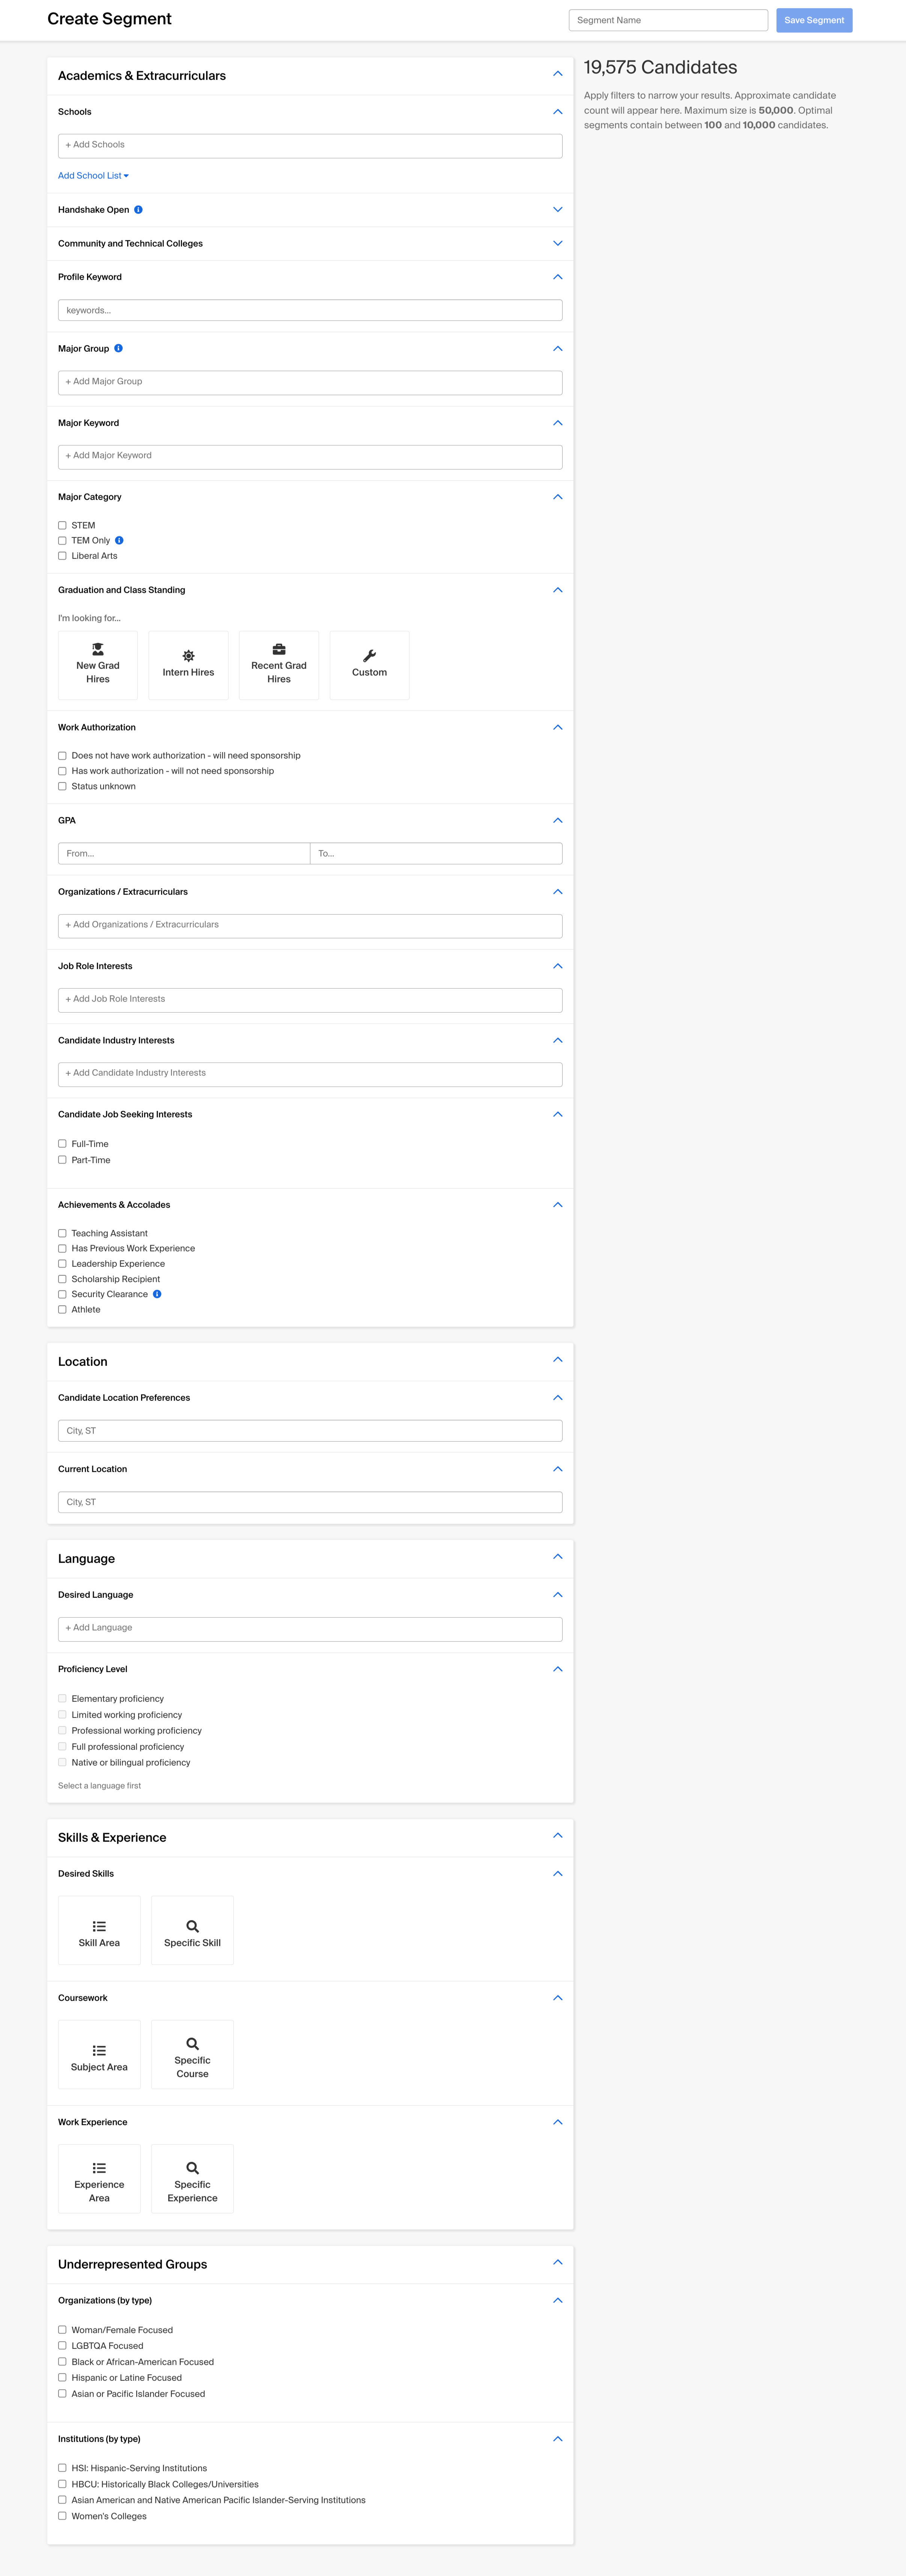
Task: Collapse the Location section
Action: click(x=558, y=1360)
